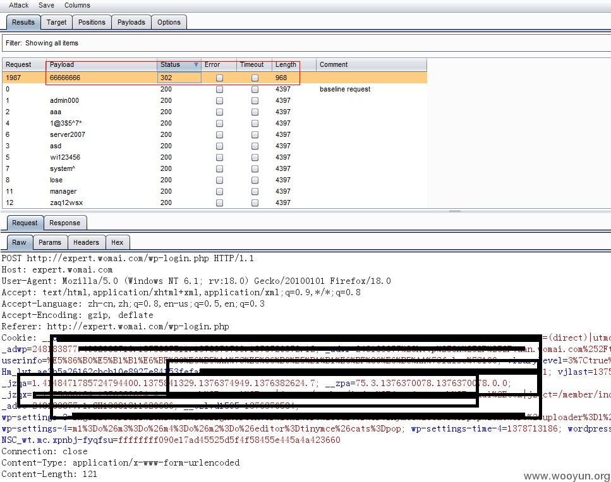Select the server2007 payload row
The height and width of the screenshot is (482, 611).
pyautogui.click(x=215, y=134)
